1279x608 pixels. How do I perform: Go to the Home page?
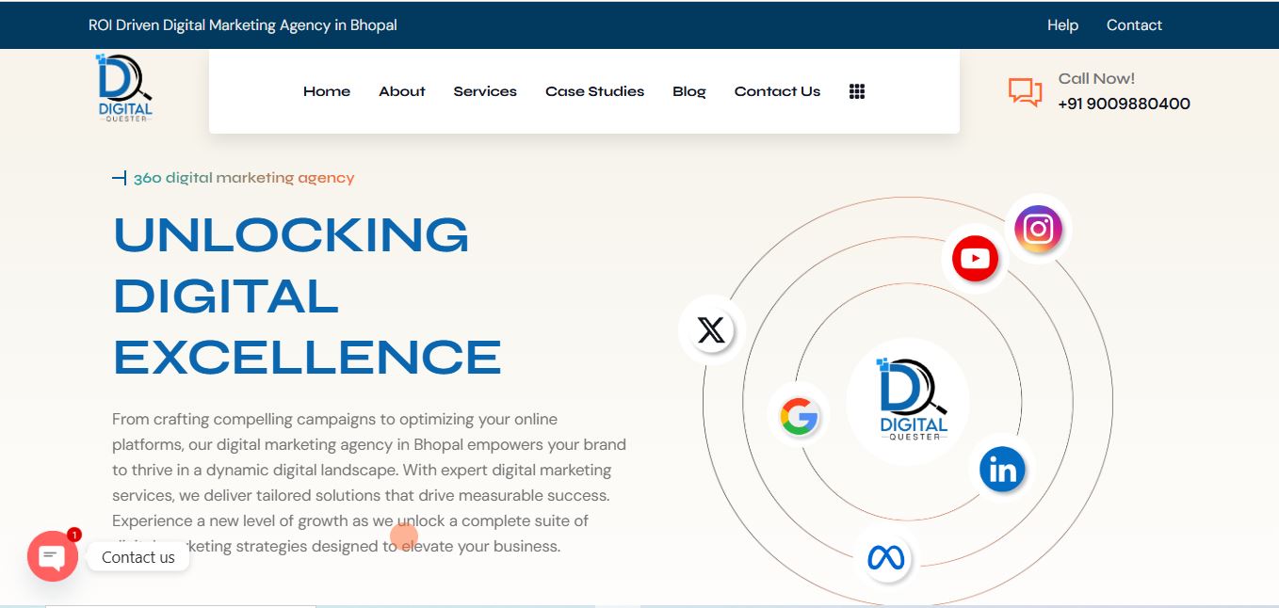pyautogui.click(x=327, y=91)
